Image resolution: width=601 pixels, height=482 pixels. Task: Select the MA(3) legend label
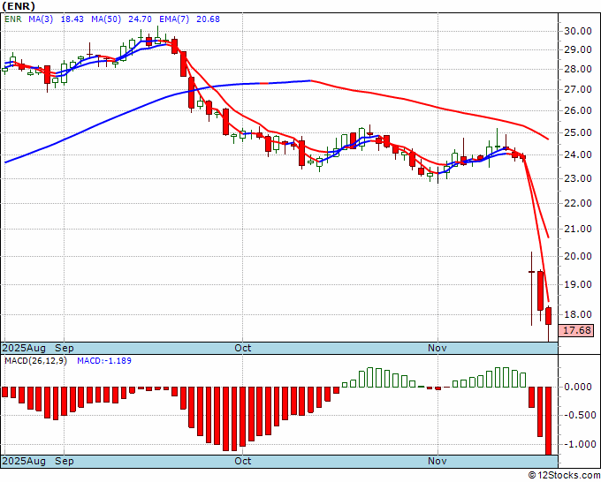pyautogui.click(x=41, y=19)
